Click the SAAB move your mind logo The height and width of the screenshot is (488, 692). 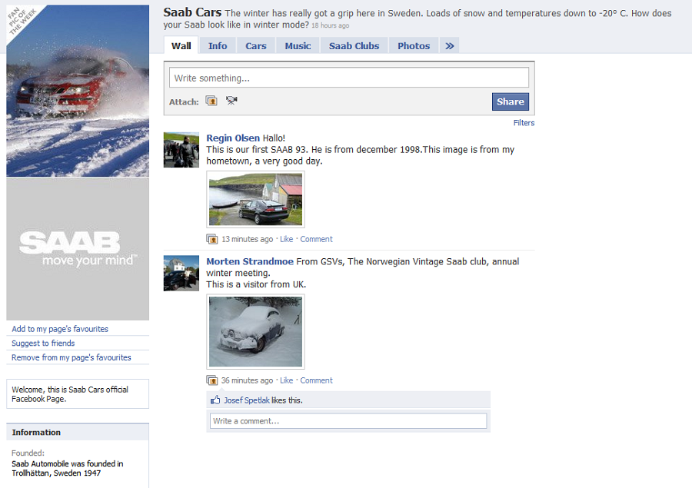78,249
